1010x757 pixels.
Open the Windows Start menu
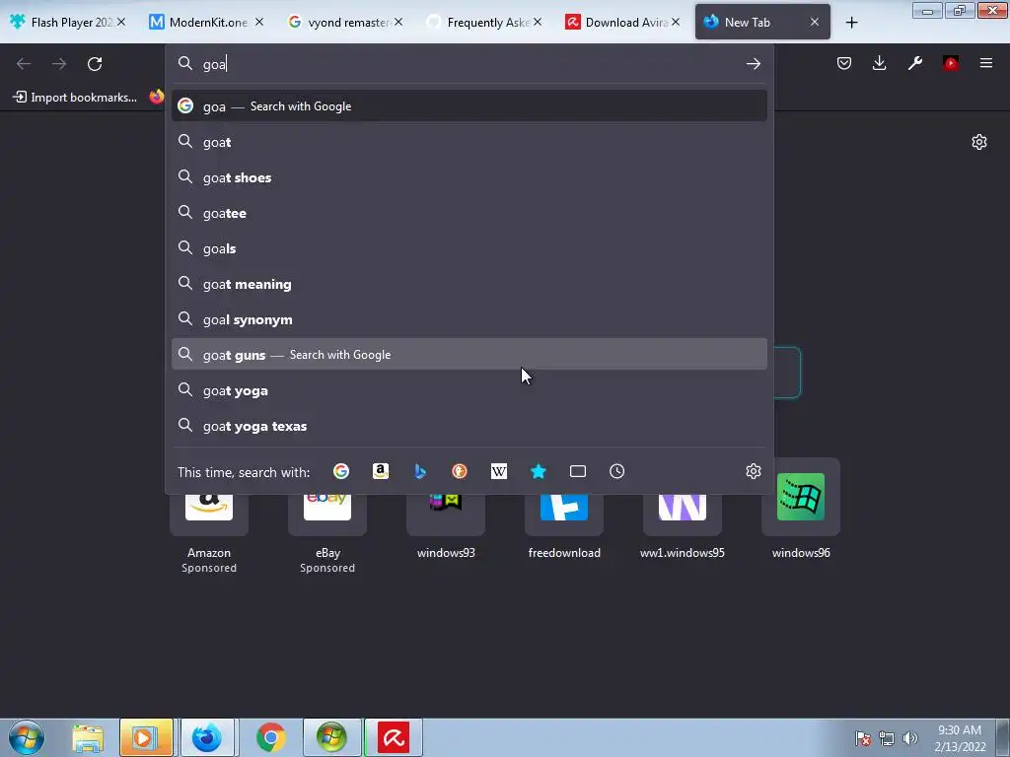(x=27, y=737)
